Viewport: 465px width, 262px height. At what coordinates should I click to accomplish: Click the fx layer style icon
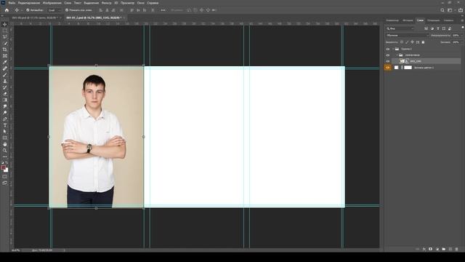424,249
